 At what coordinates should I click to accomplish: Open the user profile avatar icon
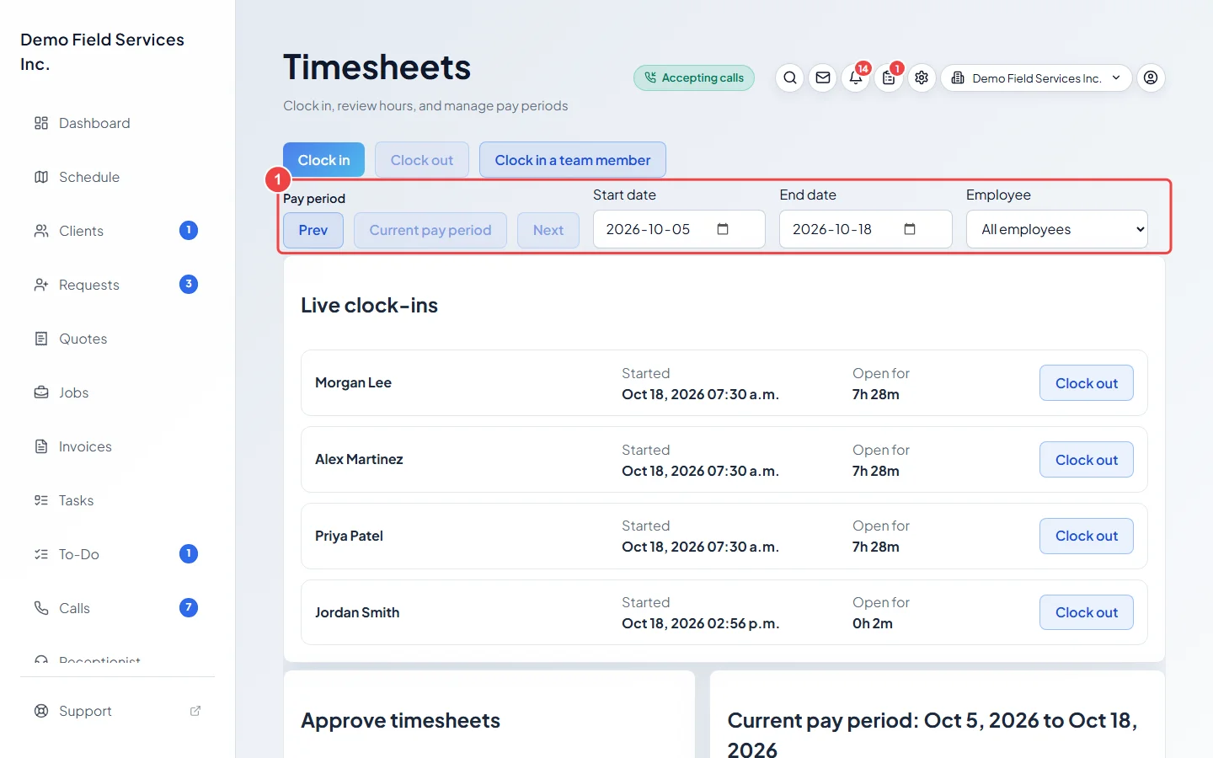click(1151, 77)
